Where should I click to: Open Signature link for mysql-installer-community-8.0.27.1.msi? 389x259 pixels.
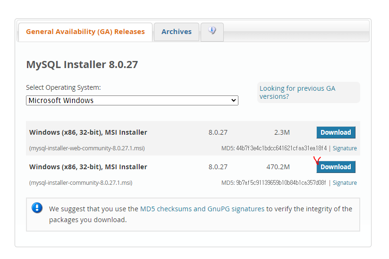pos(345,183)
